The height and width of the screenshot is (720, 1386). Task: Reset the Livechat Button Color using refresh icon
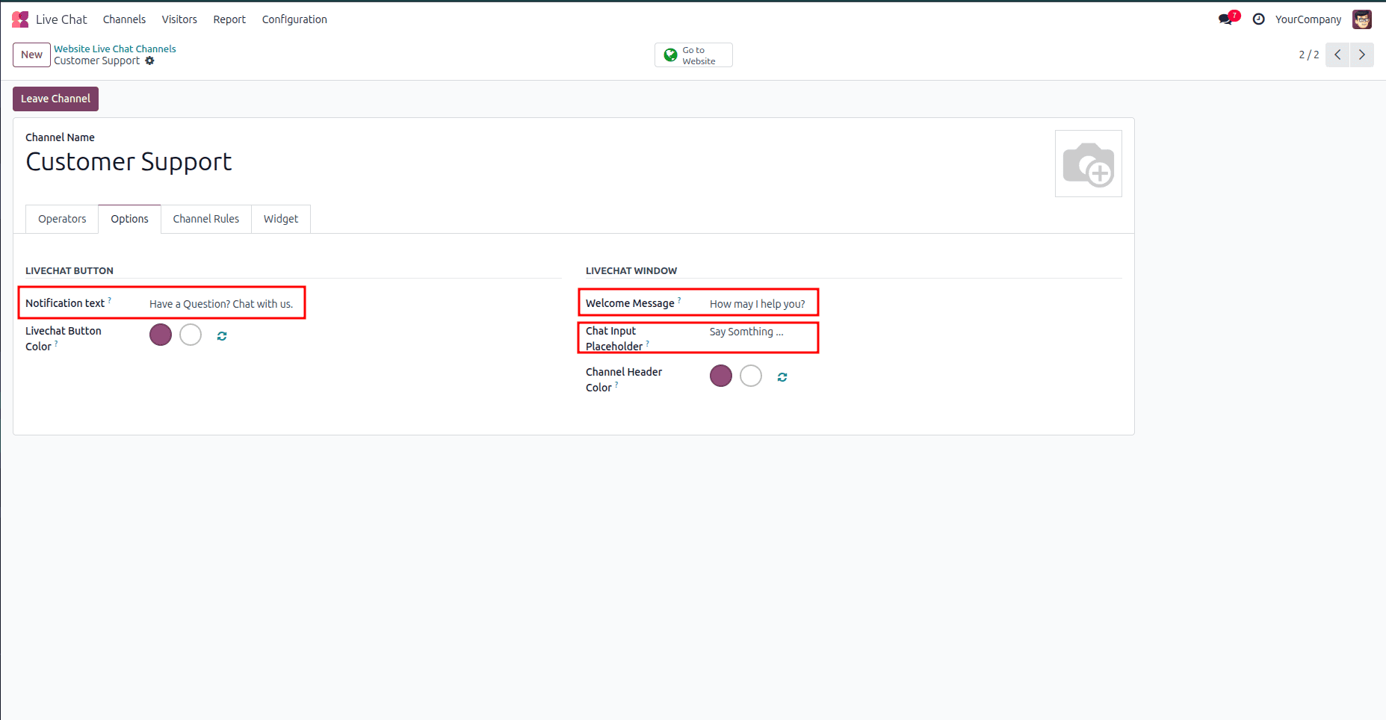tap(221, 335)
